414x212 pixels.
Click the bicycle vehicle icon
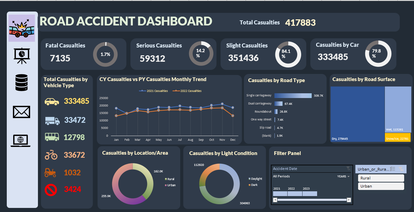51,155
